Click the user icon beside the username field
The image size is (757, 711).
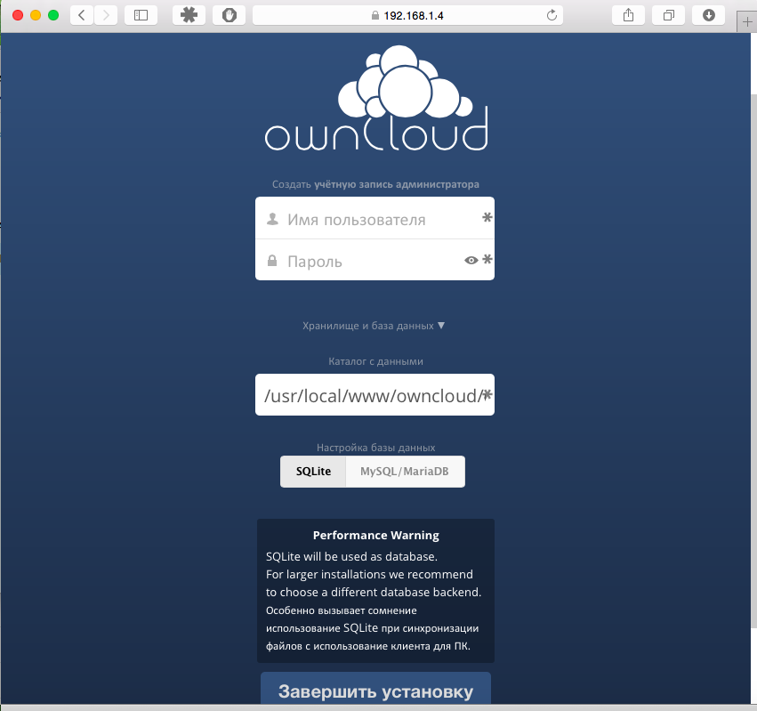[x=271, y=218]
